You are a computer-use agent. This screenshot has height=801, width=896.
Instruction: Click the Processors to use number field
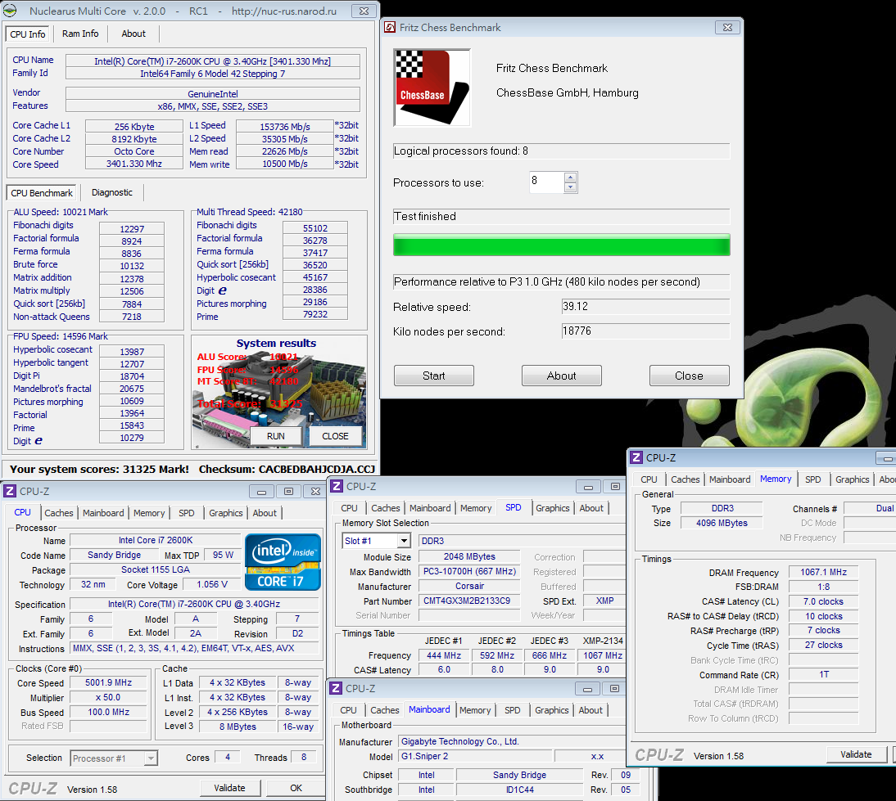547,182
